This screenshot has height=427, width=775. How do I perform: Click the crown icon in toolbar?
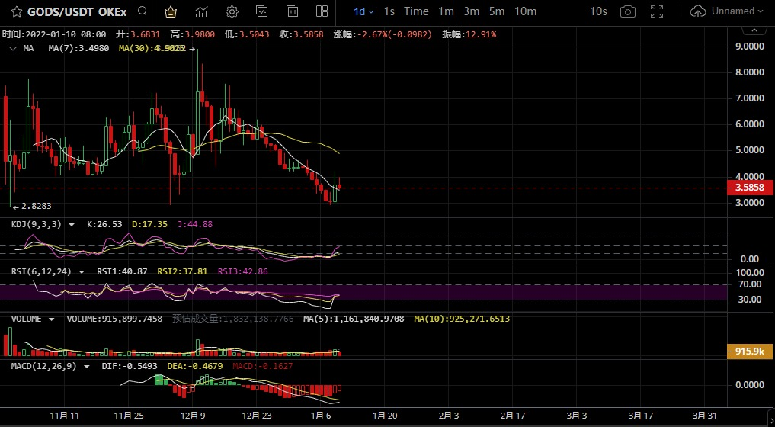[x=171, y=11]
